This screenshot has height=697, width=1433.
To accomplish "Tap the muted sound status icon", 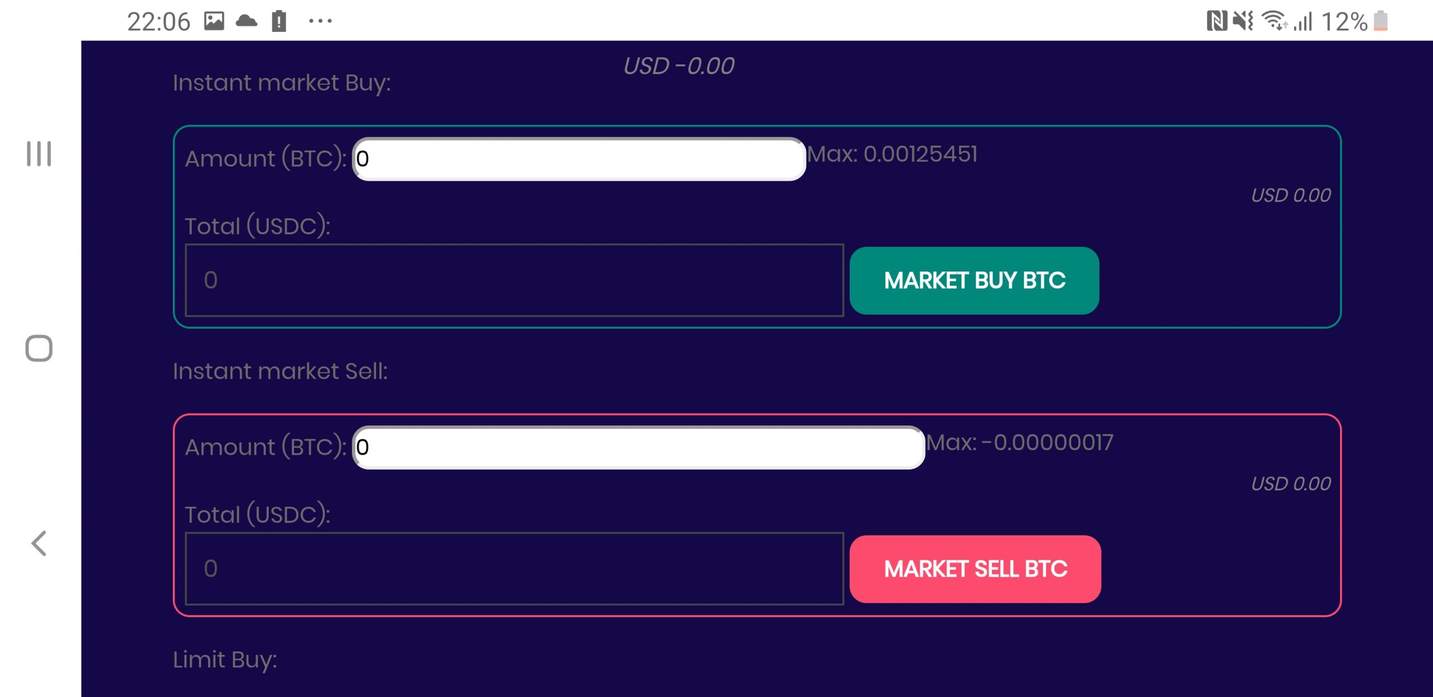I will [x=1243, y=21].
